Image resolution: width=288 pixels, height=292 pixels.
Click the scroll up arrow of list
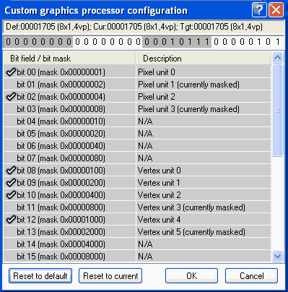coord(277,58)
